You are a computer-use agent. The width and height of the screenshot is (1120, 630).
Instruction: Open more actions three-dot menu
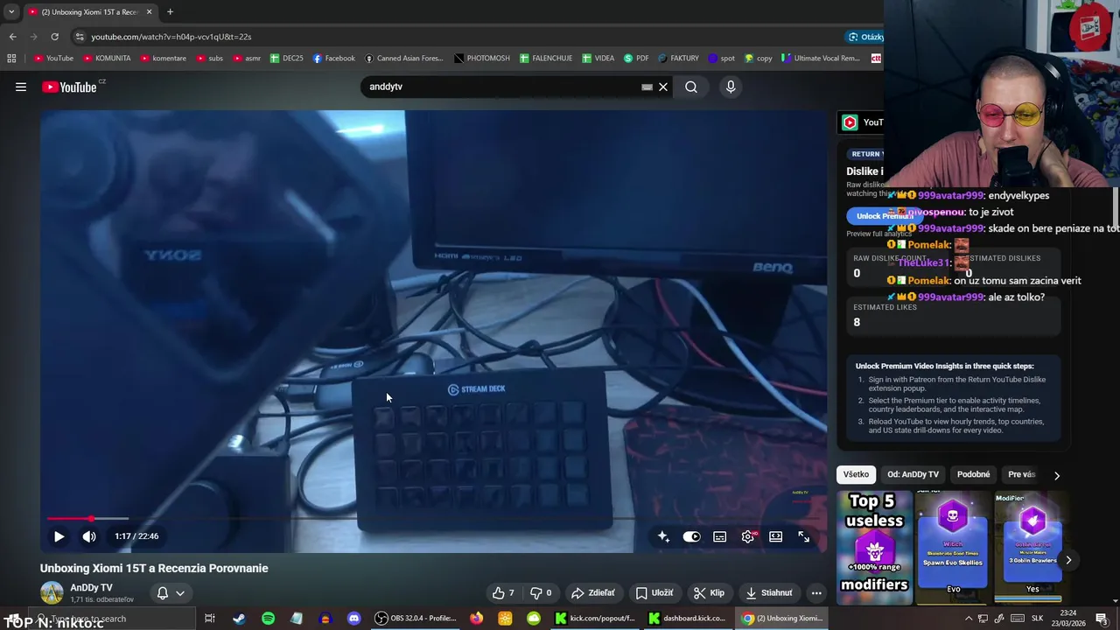[x=816, y=592]
